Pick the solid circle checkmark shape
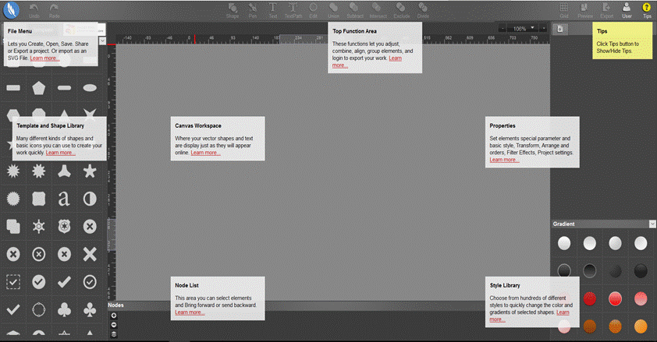This screenshot has width=657, height=342. point(38,282)
